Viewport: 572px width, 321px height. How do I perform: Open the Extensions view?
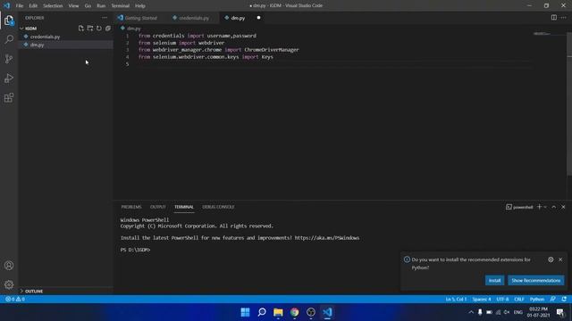click(x=9, y=97)
